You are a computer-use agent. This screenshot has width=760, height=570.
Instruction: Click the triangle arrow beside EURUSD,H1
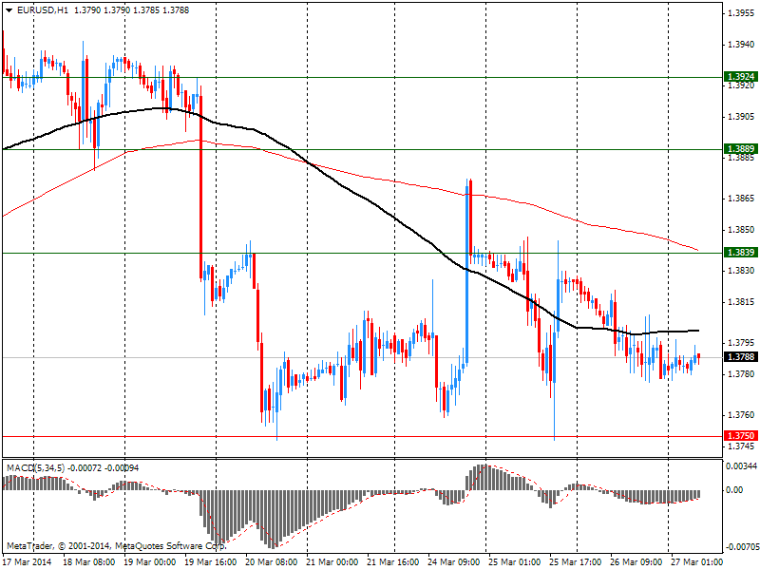coord(9,9)
